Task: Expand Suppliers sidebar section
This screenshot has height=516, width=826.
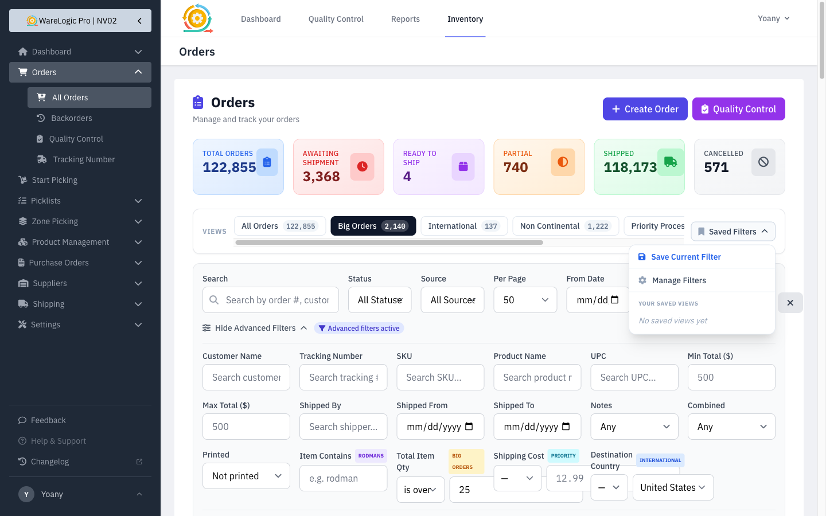Action: pos(80,283)
